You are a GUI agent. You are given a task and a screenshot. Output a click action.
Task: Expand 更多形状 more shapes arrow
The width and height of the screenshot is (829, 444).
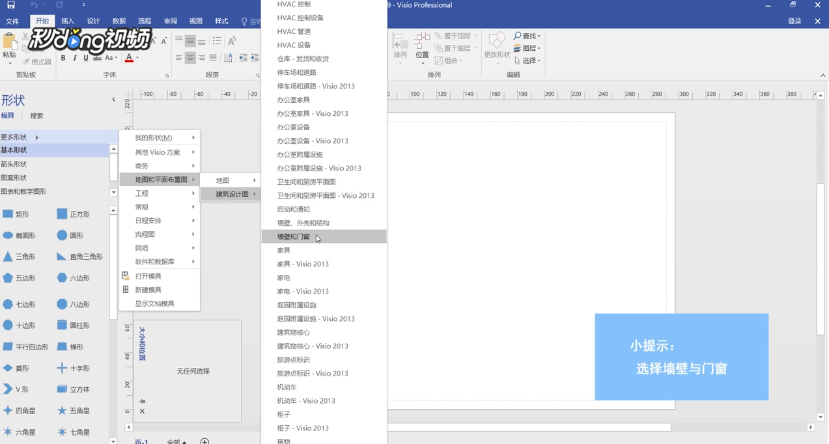tap(37, 137)
